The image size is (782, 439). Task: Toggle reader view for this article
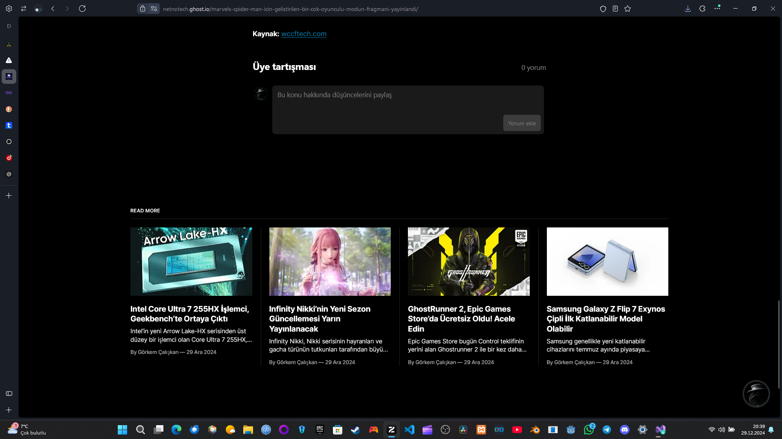(x=615, y=9)
